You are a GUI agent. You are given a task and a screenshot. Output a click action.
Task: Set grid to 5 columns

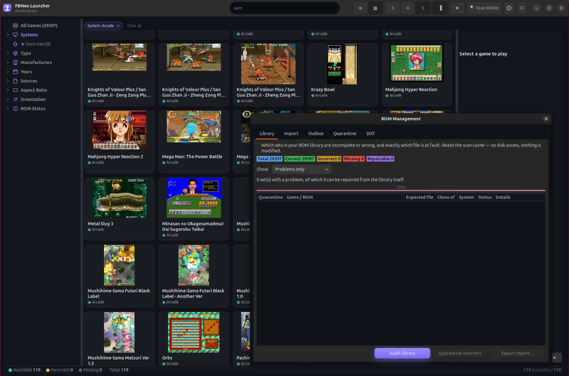(422, 8)
